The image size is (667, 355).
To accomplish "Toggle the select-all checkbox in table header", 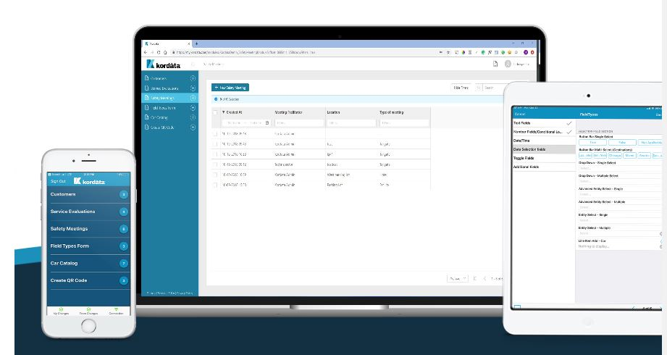I will (x=215, y=113).
